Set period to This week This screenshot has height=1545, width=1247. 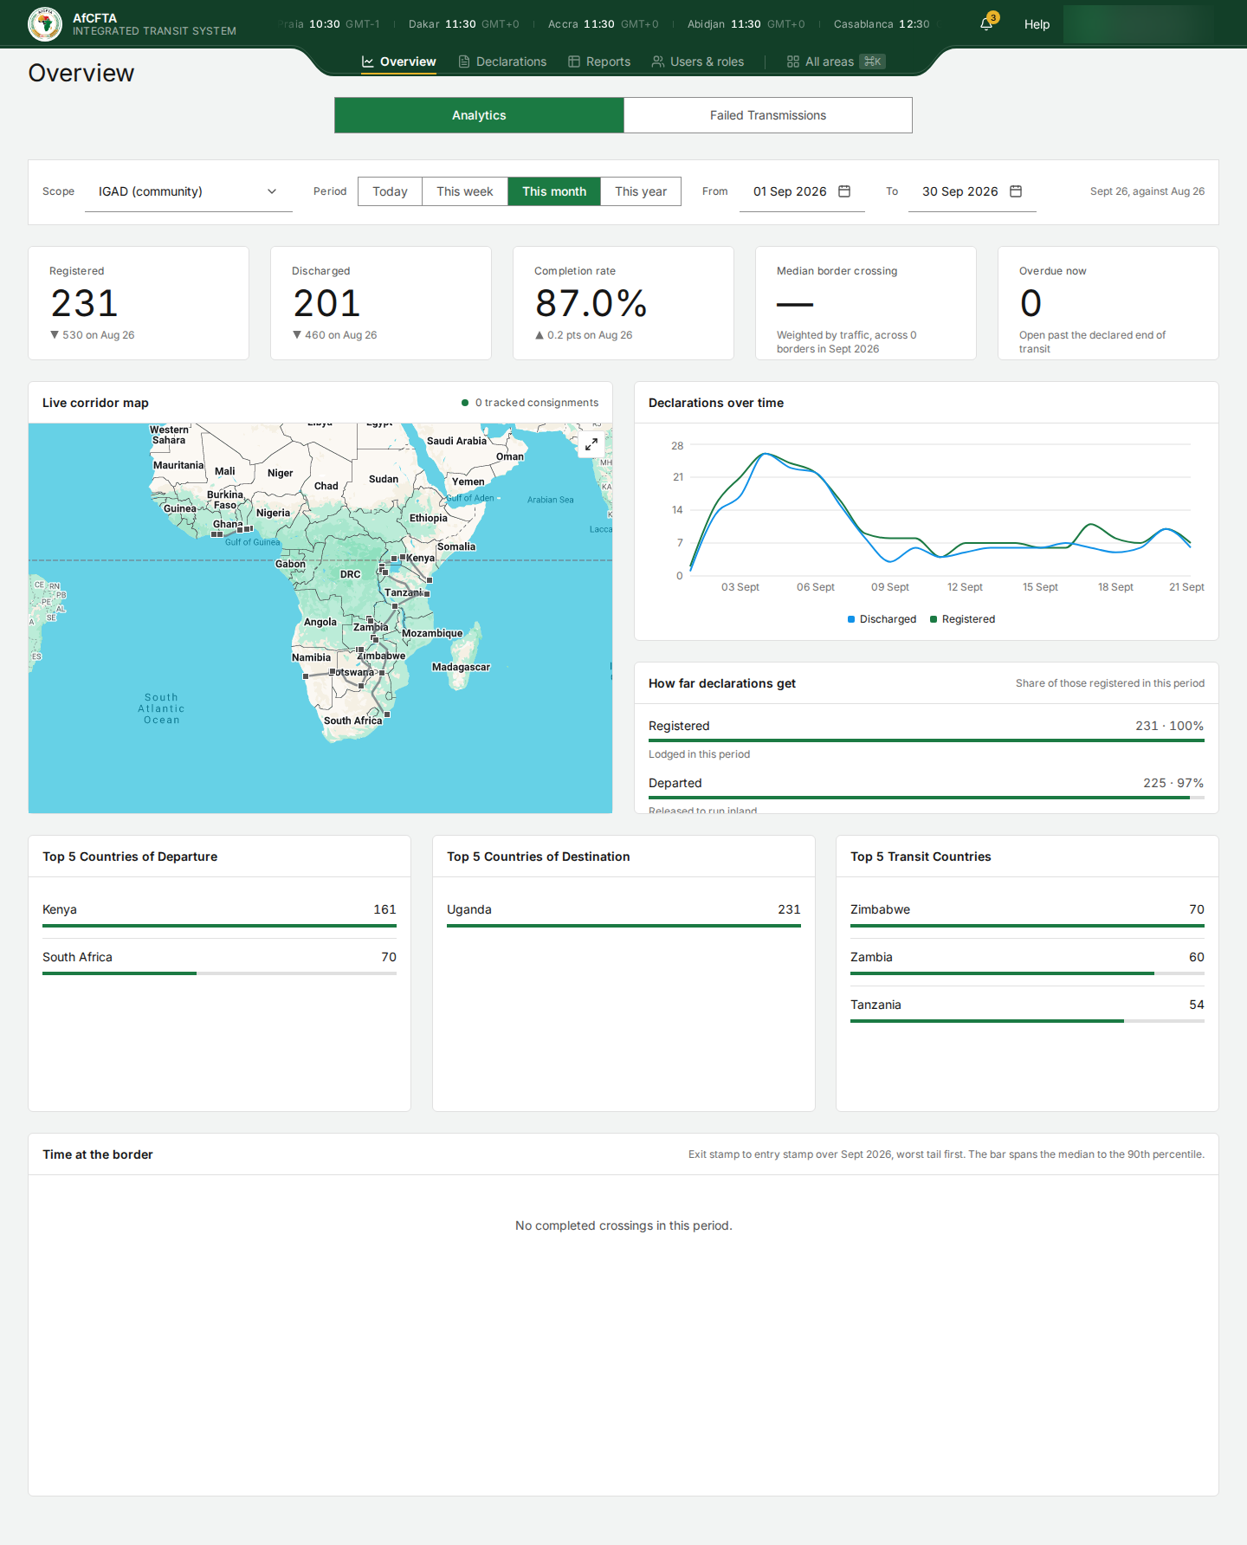click(x=465, y=191)
